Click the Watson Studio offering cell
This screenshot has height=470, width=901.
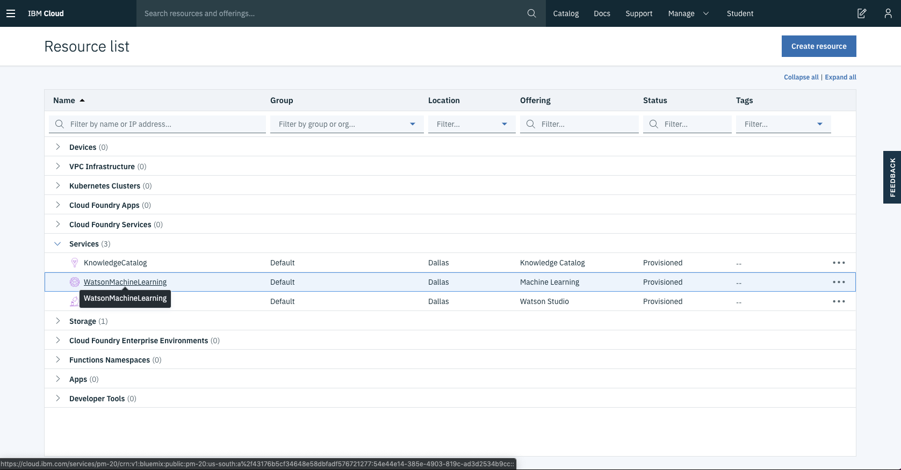click(544, 301)
